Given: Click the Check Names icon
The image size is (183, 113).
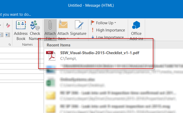Looking at the screenshot, I should (x=35, y=26).
